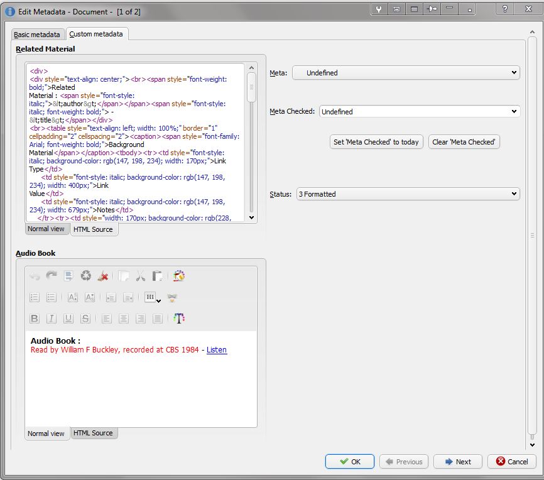Screen dimensions: 544x480
Task: Follow the Listen hyperlink
Action: point(217,350)
